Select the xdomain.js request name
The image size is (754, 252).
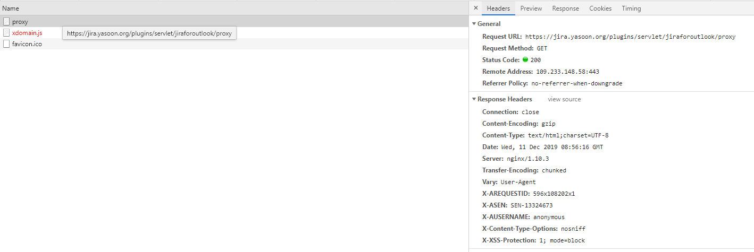[x=27, y=33]
